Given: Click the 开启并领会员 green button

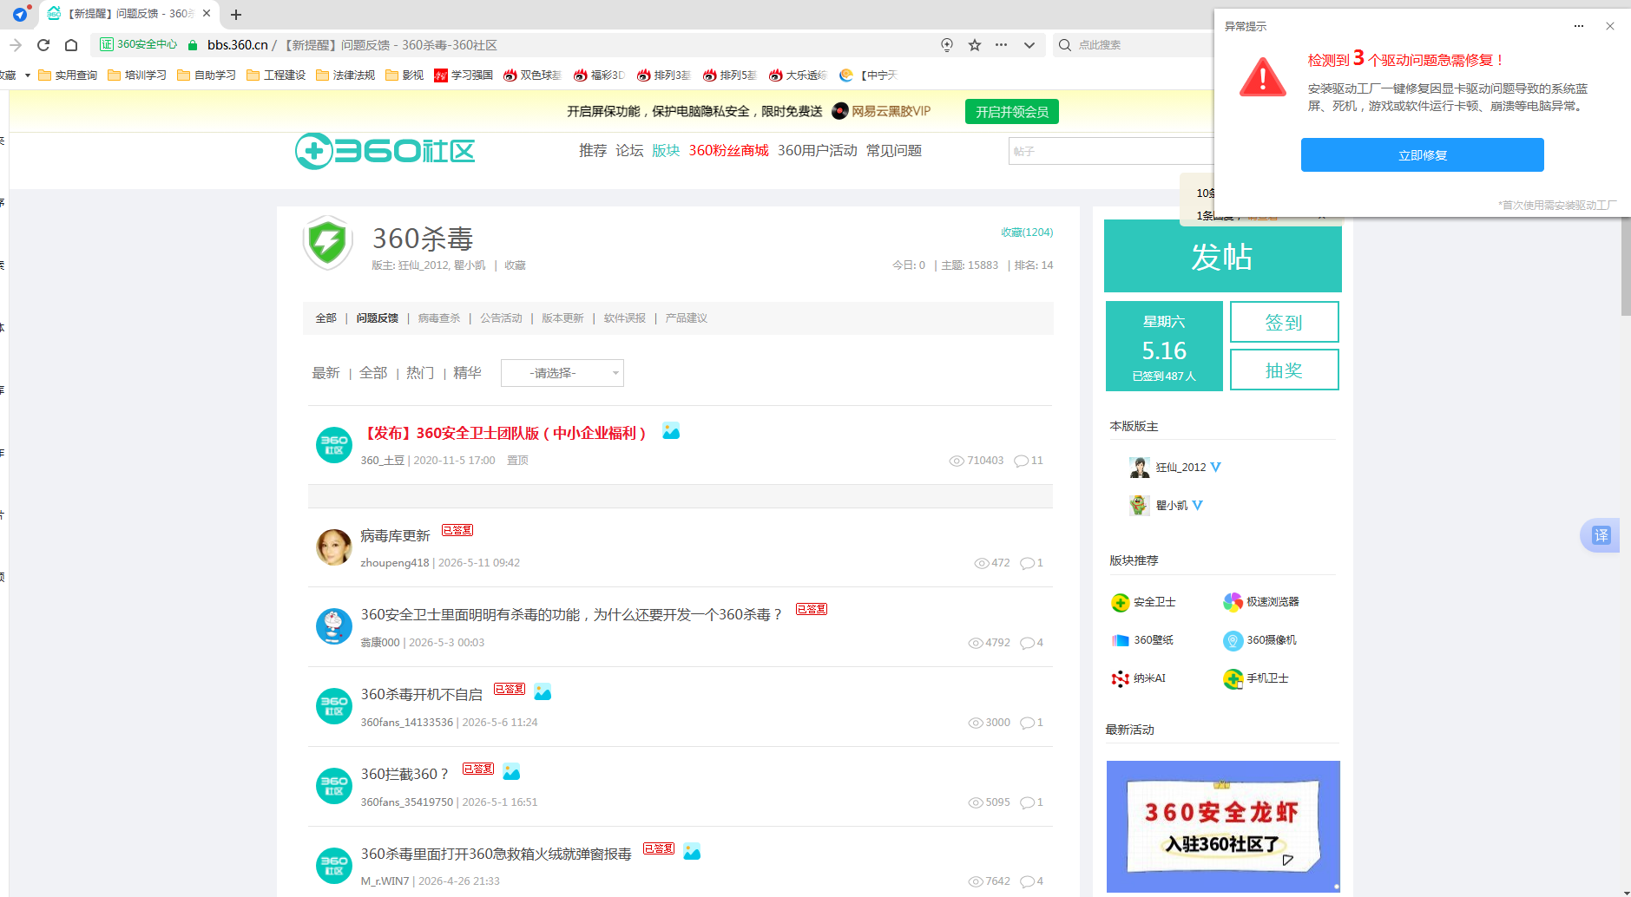Looking at the screenshot, I should (x=1011, y=112).
